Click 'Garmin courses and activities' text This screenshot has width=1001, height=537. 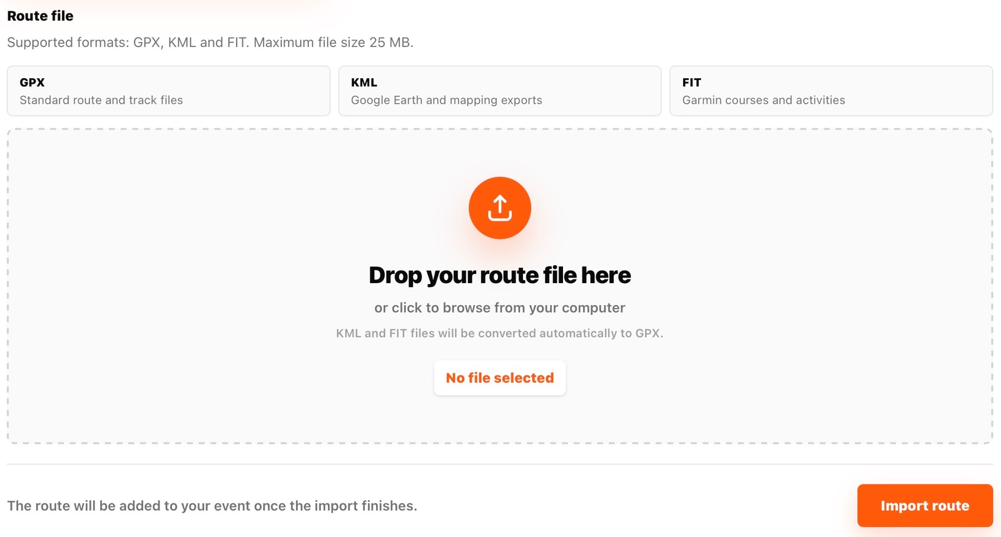pos(763,100)
